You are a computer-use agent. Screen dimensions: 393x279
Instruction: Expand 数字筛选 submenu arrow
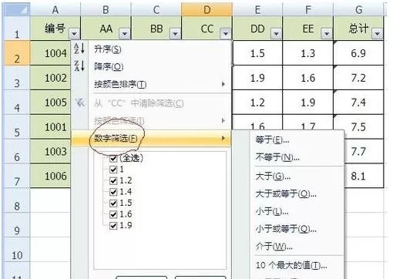coord(223,139)
